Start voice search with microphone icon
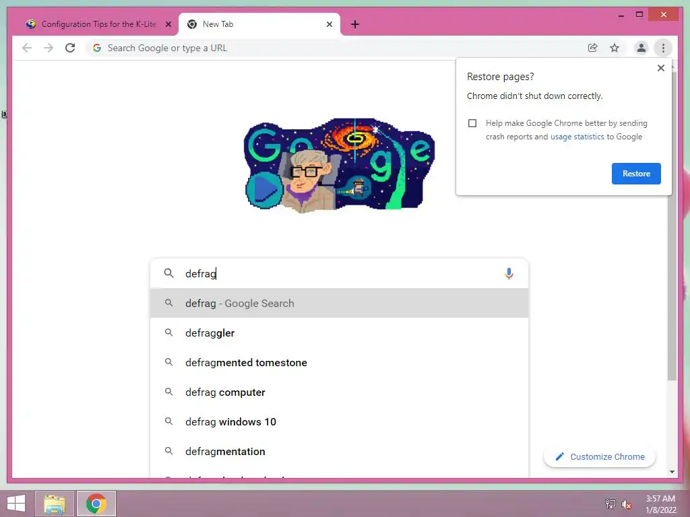690x517 pixels. 509,273
